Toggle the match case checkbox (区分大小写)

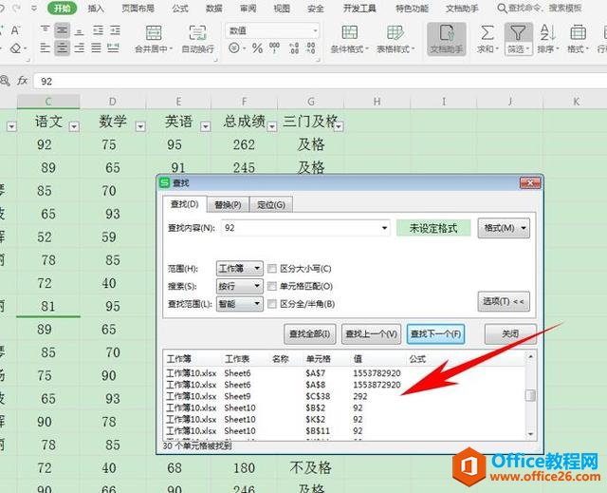point(272,268)
